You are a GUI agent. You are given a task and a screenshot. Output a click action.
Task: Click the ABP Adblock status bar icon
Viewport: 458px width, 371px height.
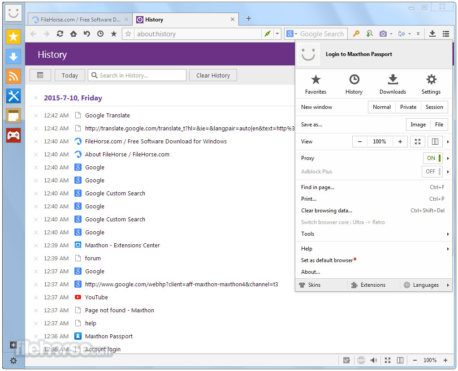pos(361,360)
